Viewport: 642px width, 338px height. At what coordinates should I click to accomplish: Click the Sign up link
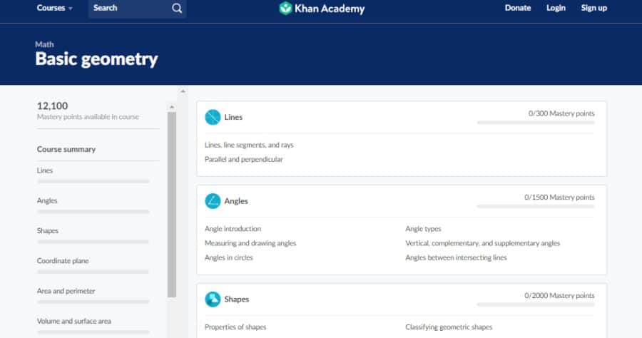pyautogui.click(x=593, y=8)
